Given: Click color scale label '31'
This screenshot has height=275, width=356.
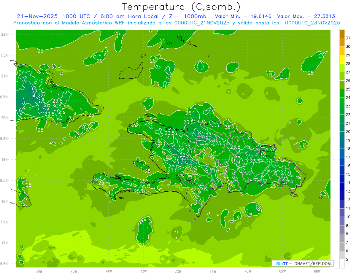Looking at the screenshot, I should tap(348, 38).
